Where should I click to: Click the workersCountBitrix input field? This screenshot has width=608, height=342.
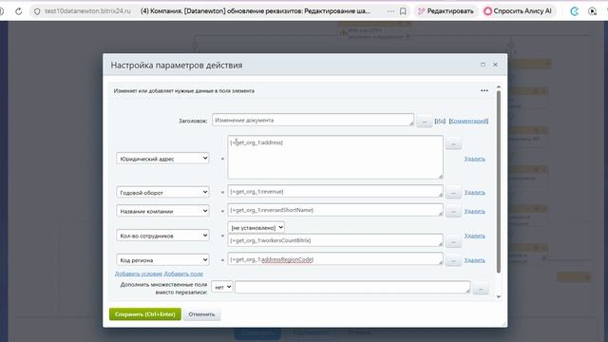[x=335, y=240]
